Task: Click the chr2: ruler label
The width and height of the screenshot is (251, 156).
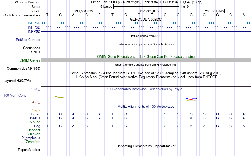Action: tap(36, 11)
